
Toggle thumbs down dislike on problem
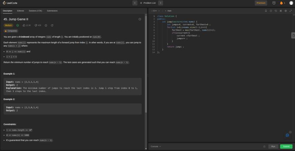tap(36, 25)
